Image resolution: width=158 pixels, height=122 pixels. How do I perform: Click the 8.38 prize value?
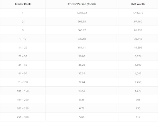click(82, 100)
